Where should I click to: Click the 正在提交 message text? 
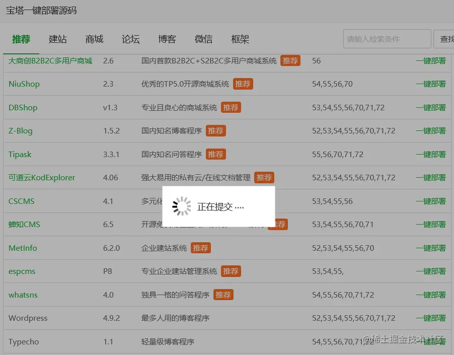click(x=220, y=207)
